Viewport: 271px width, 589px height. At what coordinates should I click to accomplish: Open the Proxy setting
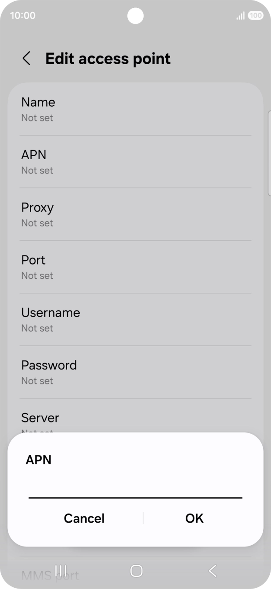135,214
